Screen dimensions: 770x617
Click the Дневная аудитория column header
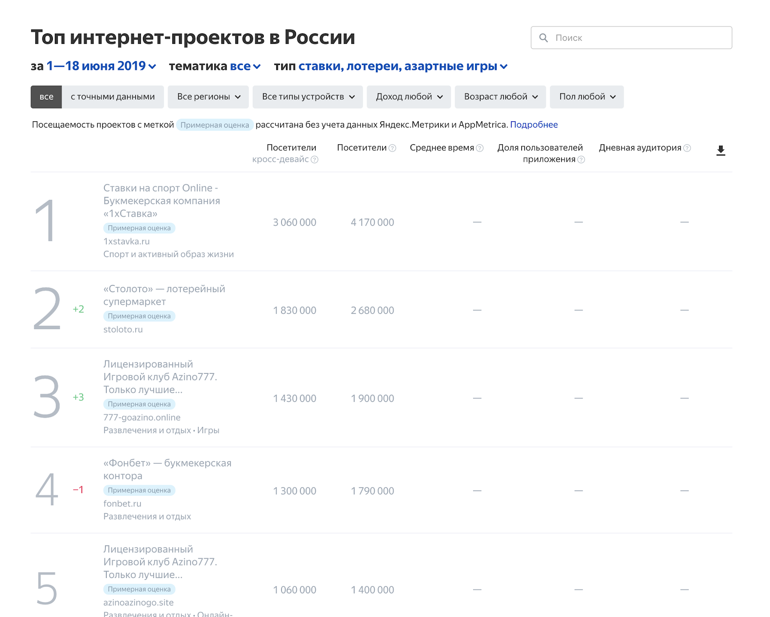point(640,148)
